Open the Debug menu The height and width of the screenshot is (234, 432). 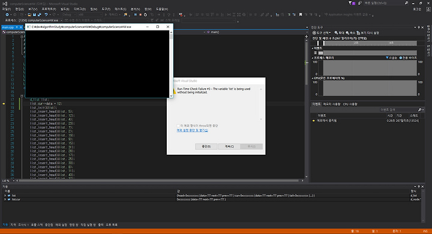click(x=80, y=9)
